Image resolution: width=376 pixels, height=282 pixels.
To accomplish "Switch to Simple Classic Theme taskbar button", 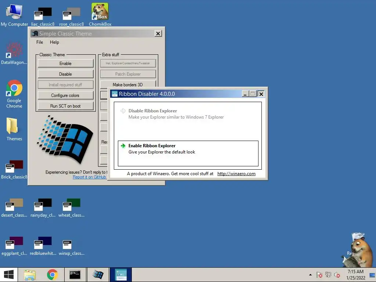I will [98, 275].
